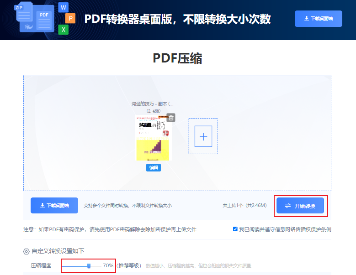The image size is (356, 275).
Task: Click the PDF压缩 page heading
Action: 177,58
